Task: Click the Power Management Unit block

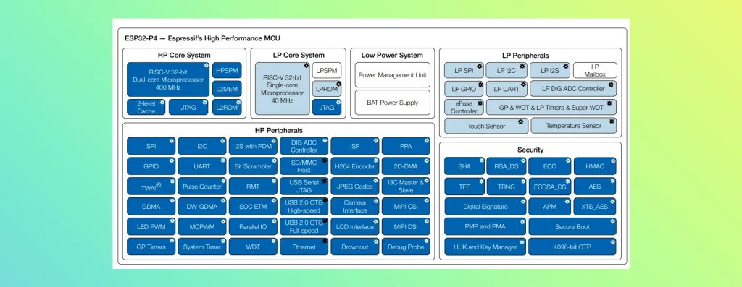Action: pos(392,75)
